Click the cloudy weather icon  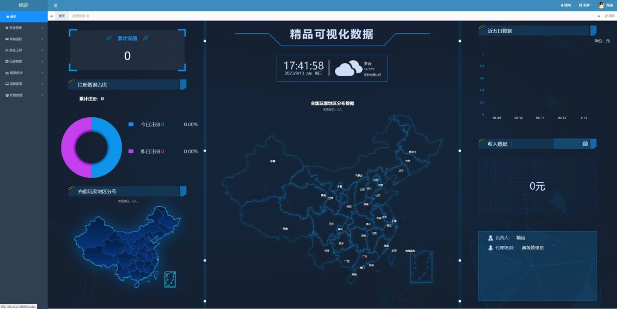click(348, 68)
